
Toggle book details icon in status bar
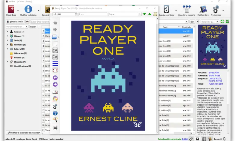pyautogui.click(x=210, y=139)
